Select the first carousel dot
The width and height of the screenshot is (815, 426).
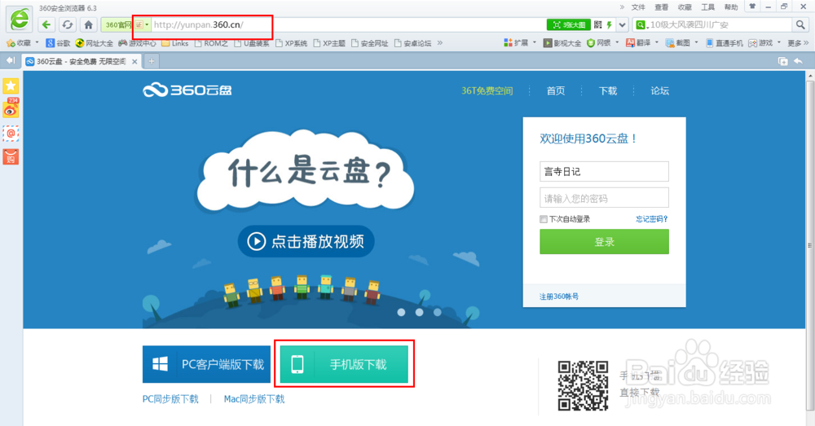coord(401,312)
